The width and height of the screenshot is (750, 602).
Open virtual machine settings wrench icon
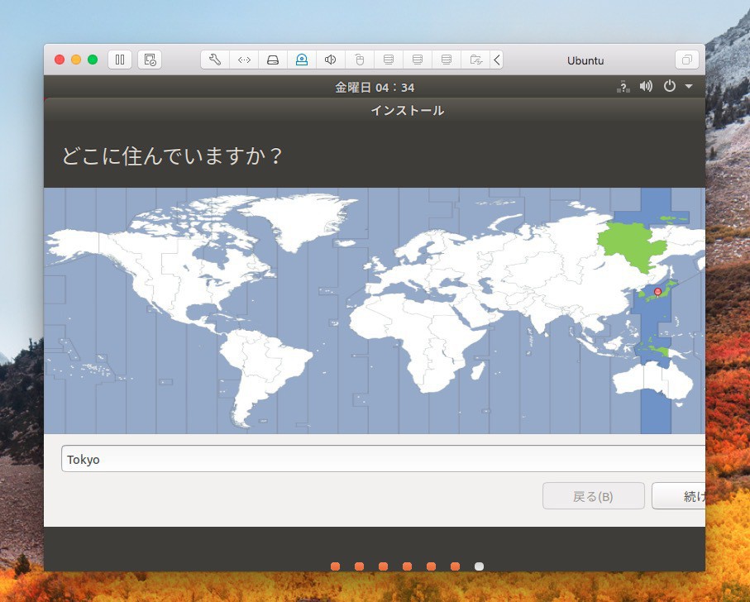point(215,60)
